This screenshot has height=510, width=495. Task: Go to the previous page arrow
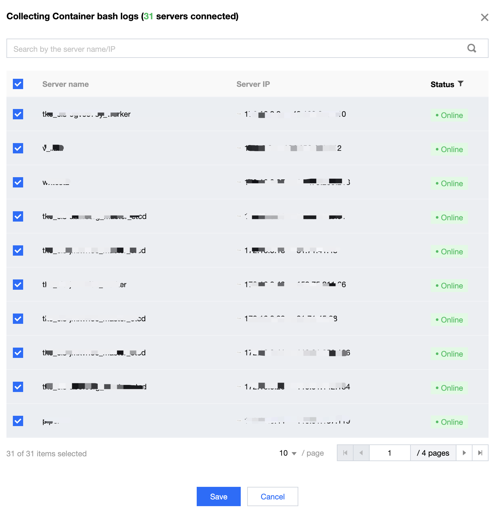click(361, 453)
